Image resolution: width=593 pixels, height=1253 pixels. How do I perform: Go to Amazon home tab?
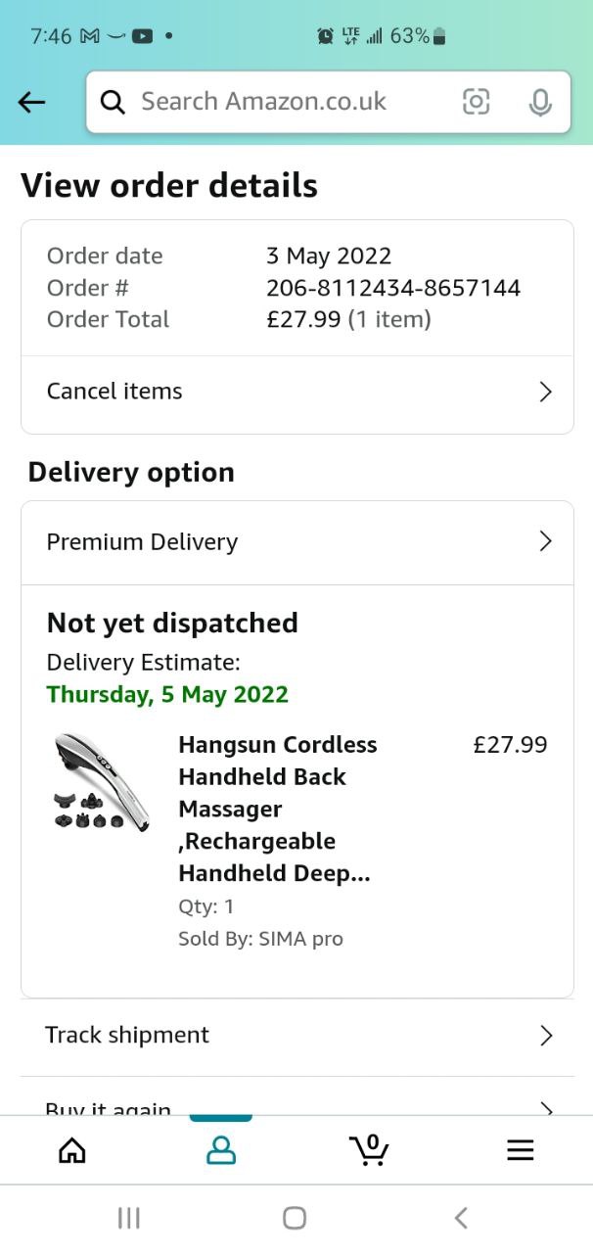[72, 1150]
